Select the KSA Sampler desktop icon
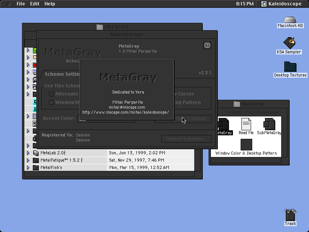The height and width of the screenshot is (232, 309). (x=289, y=43)
